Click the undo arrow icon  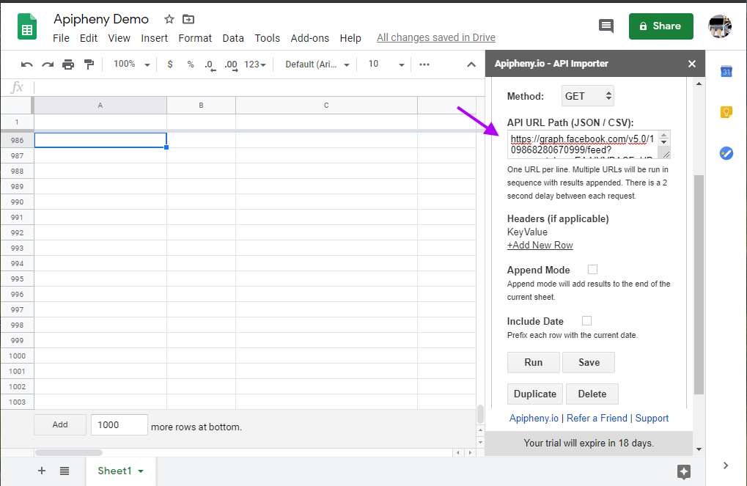26,65
